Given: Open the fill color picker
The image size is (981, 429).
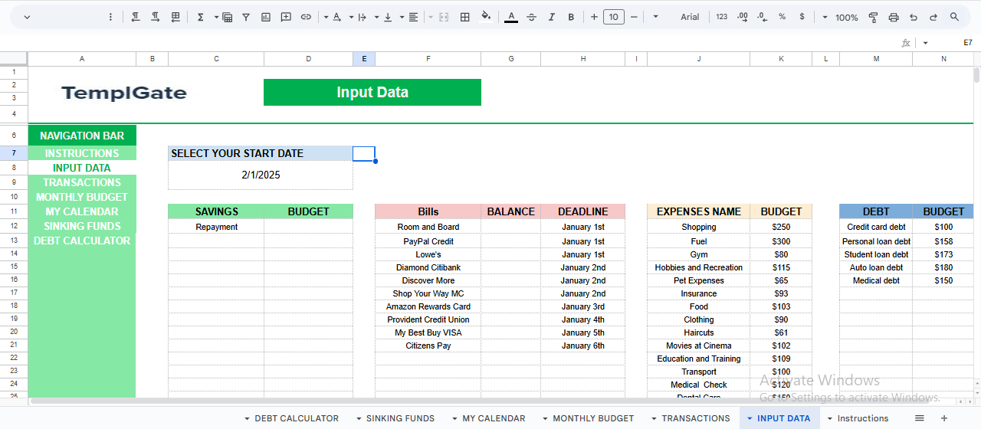Looking at the screenshot, I should (485, 17).
